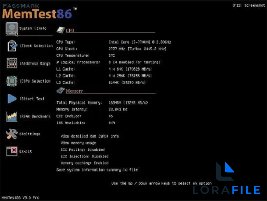Screen dimensions: 267x201
Task: Click the Up / Down arrow keys hint text
Action: pos(162,183)
